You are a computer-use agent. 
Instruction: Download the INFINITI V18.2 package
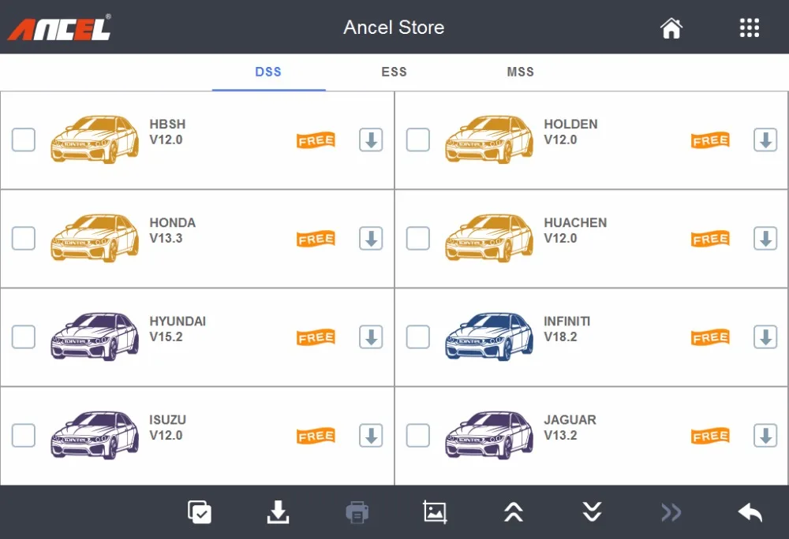point(765,336)
